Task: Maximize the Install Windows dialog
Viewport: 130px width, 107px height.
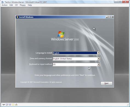Action: tap(109, 17)
